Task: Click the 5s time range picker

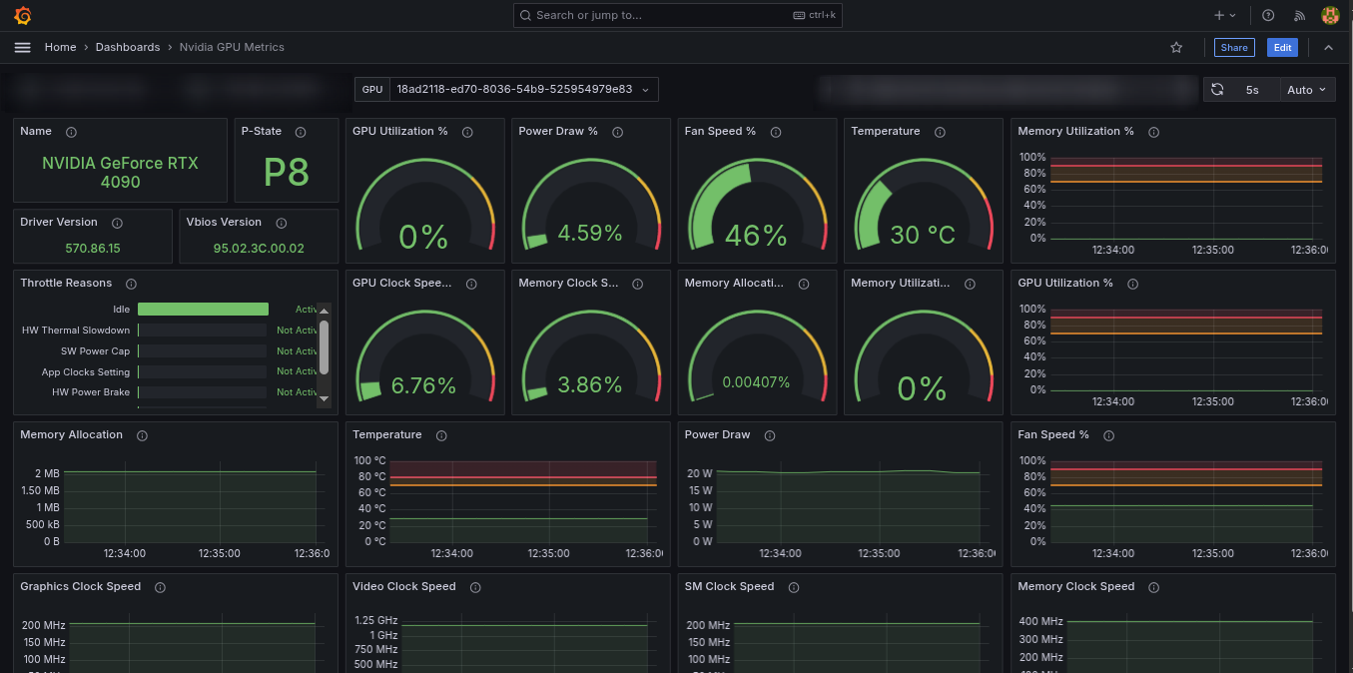Action: click(x=1252, y=90)
